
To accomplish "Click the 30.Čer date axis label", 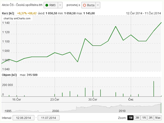I will click(93, 100).
